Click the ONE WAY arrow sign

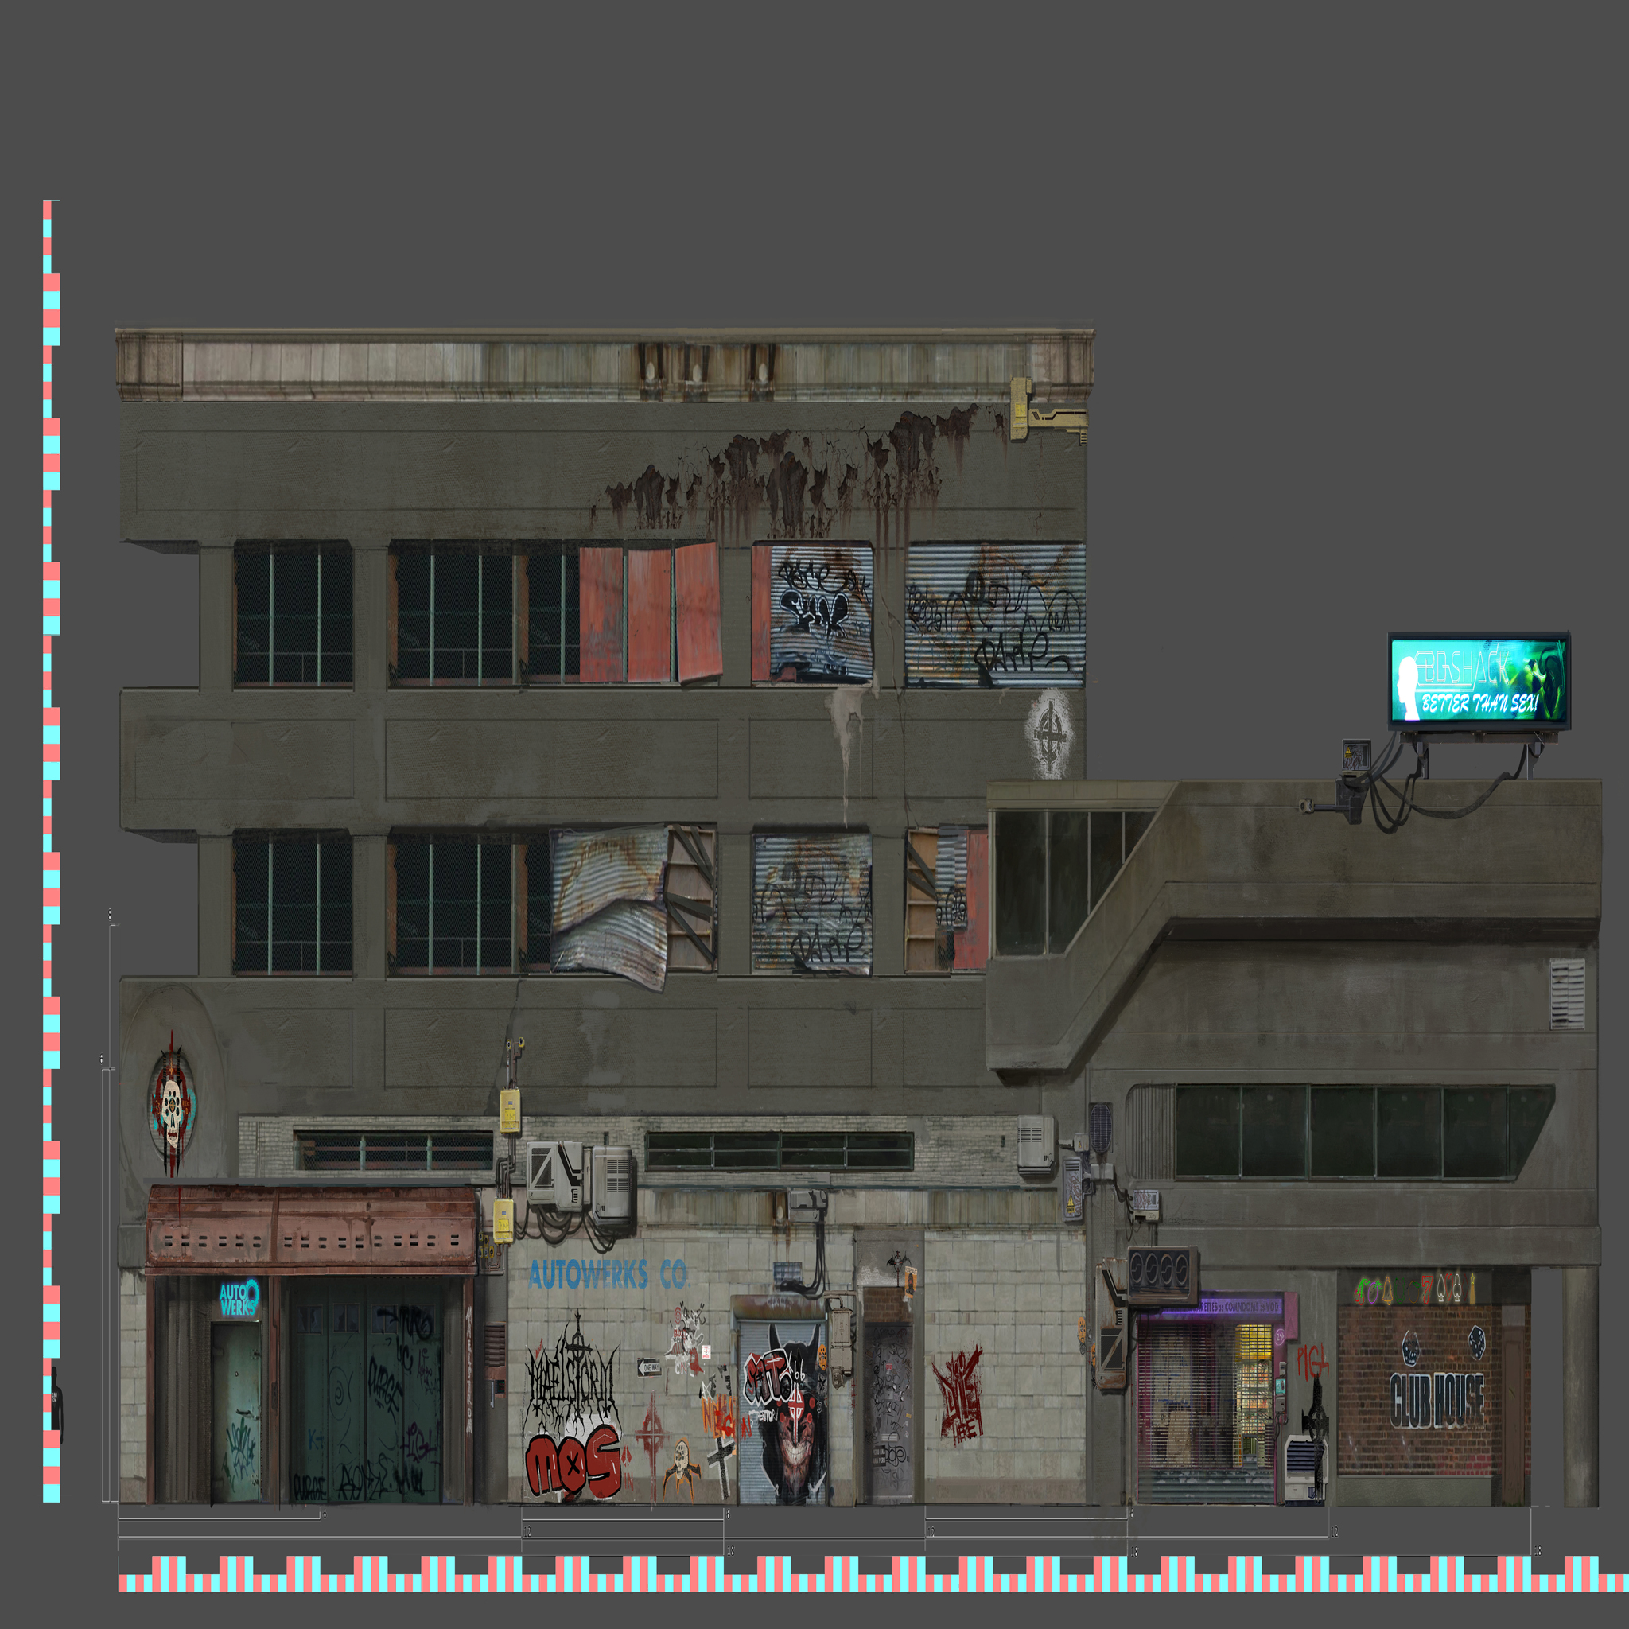[648, 1367]
